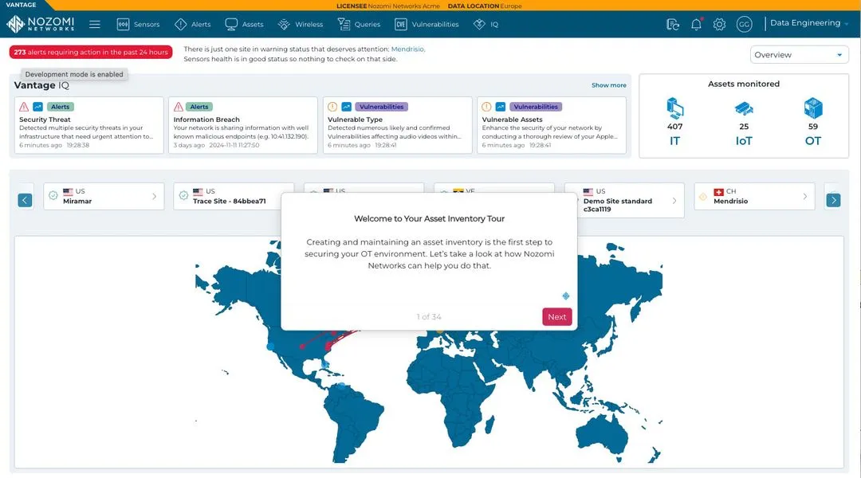This screenshot has width=861, height=478.
Task: Open the Information Breach insight card
Action: pyautogui.click(x=242, y=125)
